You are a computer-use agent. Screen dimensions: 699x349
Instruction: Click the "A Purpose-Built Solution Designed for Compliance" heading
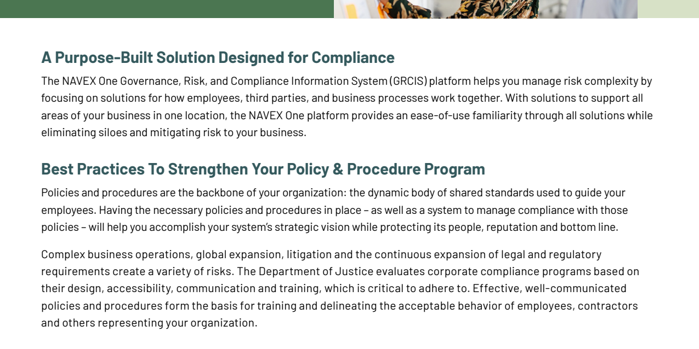(218, 57)
